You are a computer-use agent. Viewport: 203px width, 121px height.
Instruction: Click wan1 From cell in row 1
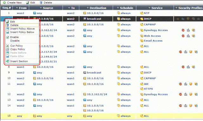pyautogui.click(x=20, y=13)
